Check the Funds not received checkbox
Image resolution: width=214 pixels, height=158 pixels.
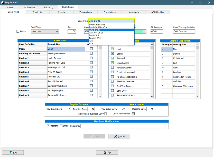pyautogui.click(x=112, y=72)
